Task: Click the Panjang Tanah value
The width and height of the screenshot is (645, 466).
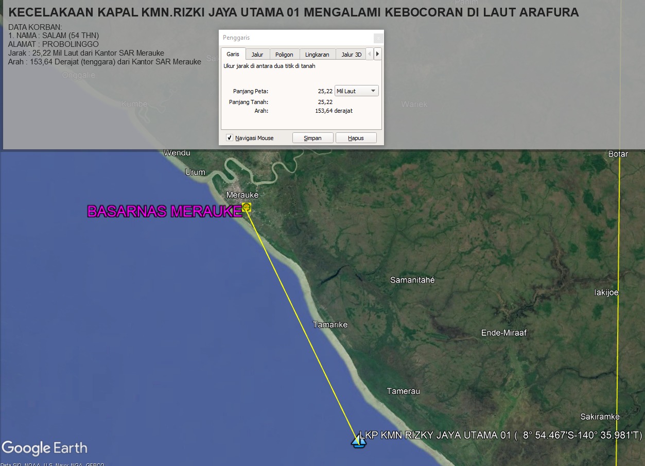Action: pos(325,102)
